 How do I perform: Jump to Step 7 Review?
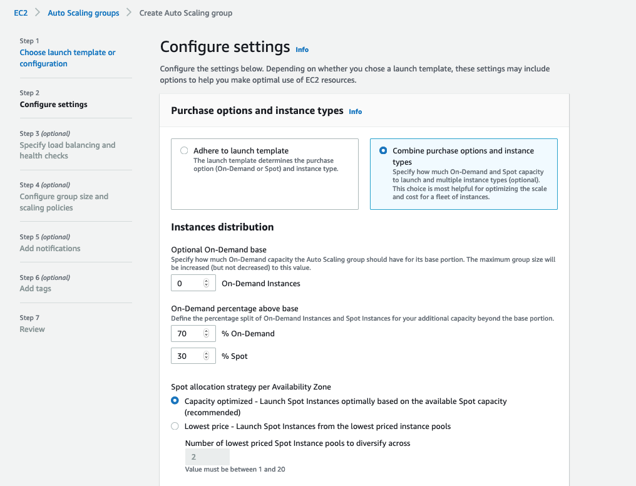pos(32,329)
